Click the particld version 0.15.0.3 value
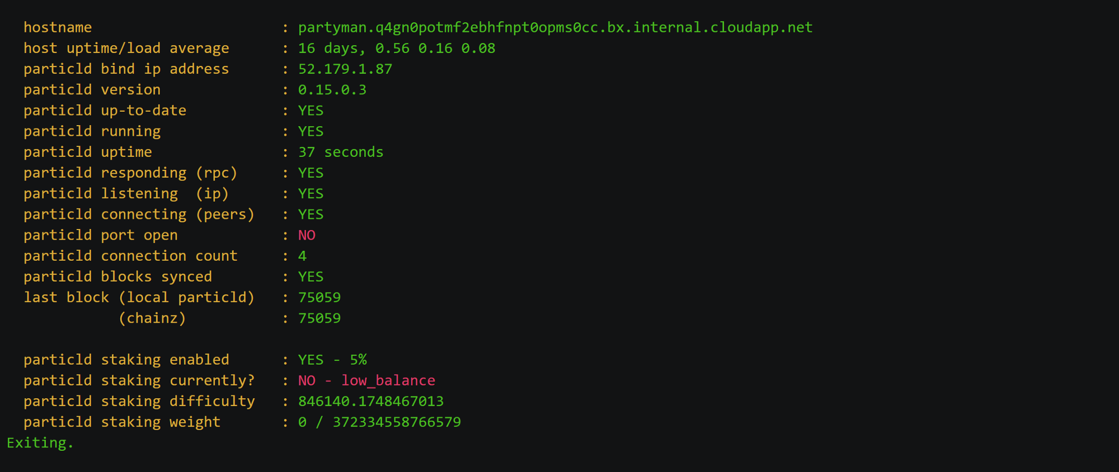 click(332, 90)
